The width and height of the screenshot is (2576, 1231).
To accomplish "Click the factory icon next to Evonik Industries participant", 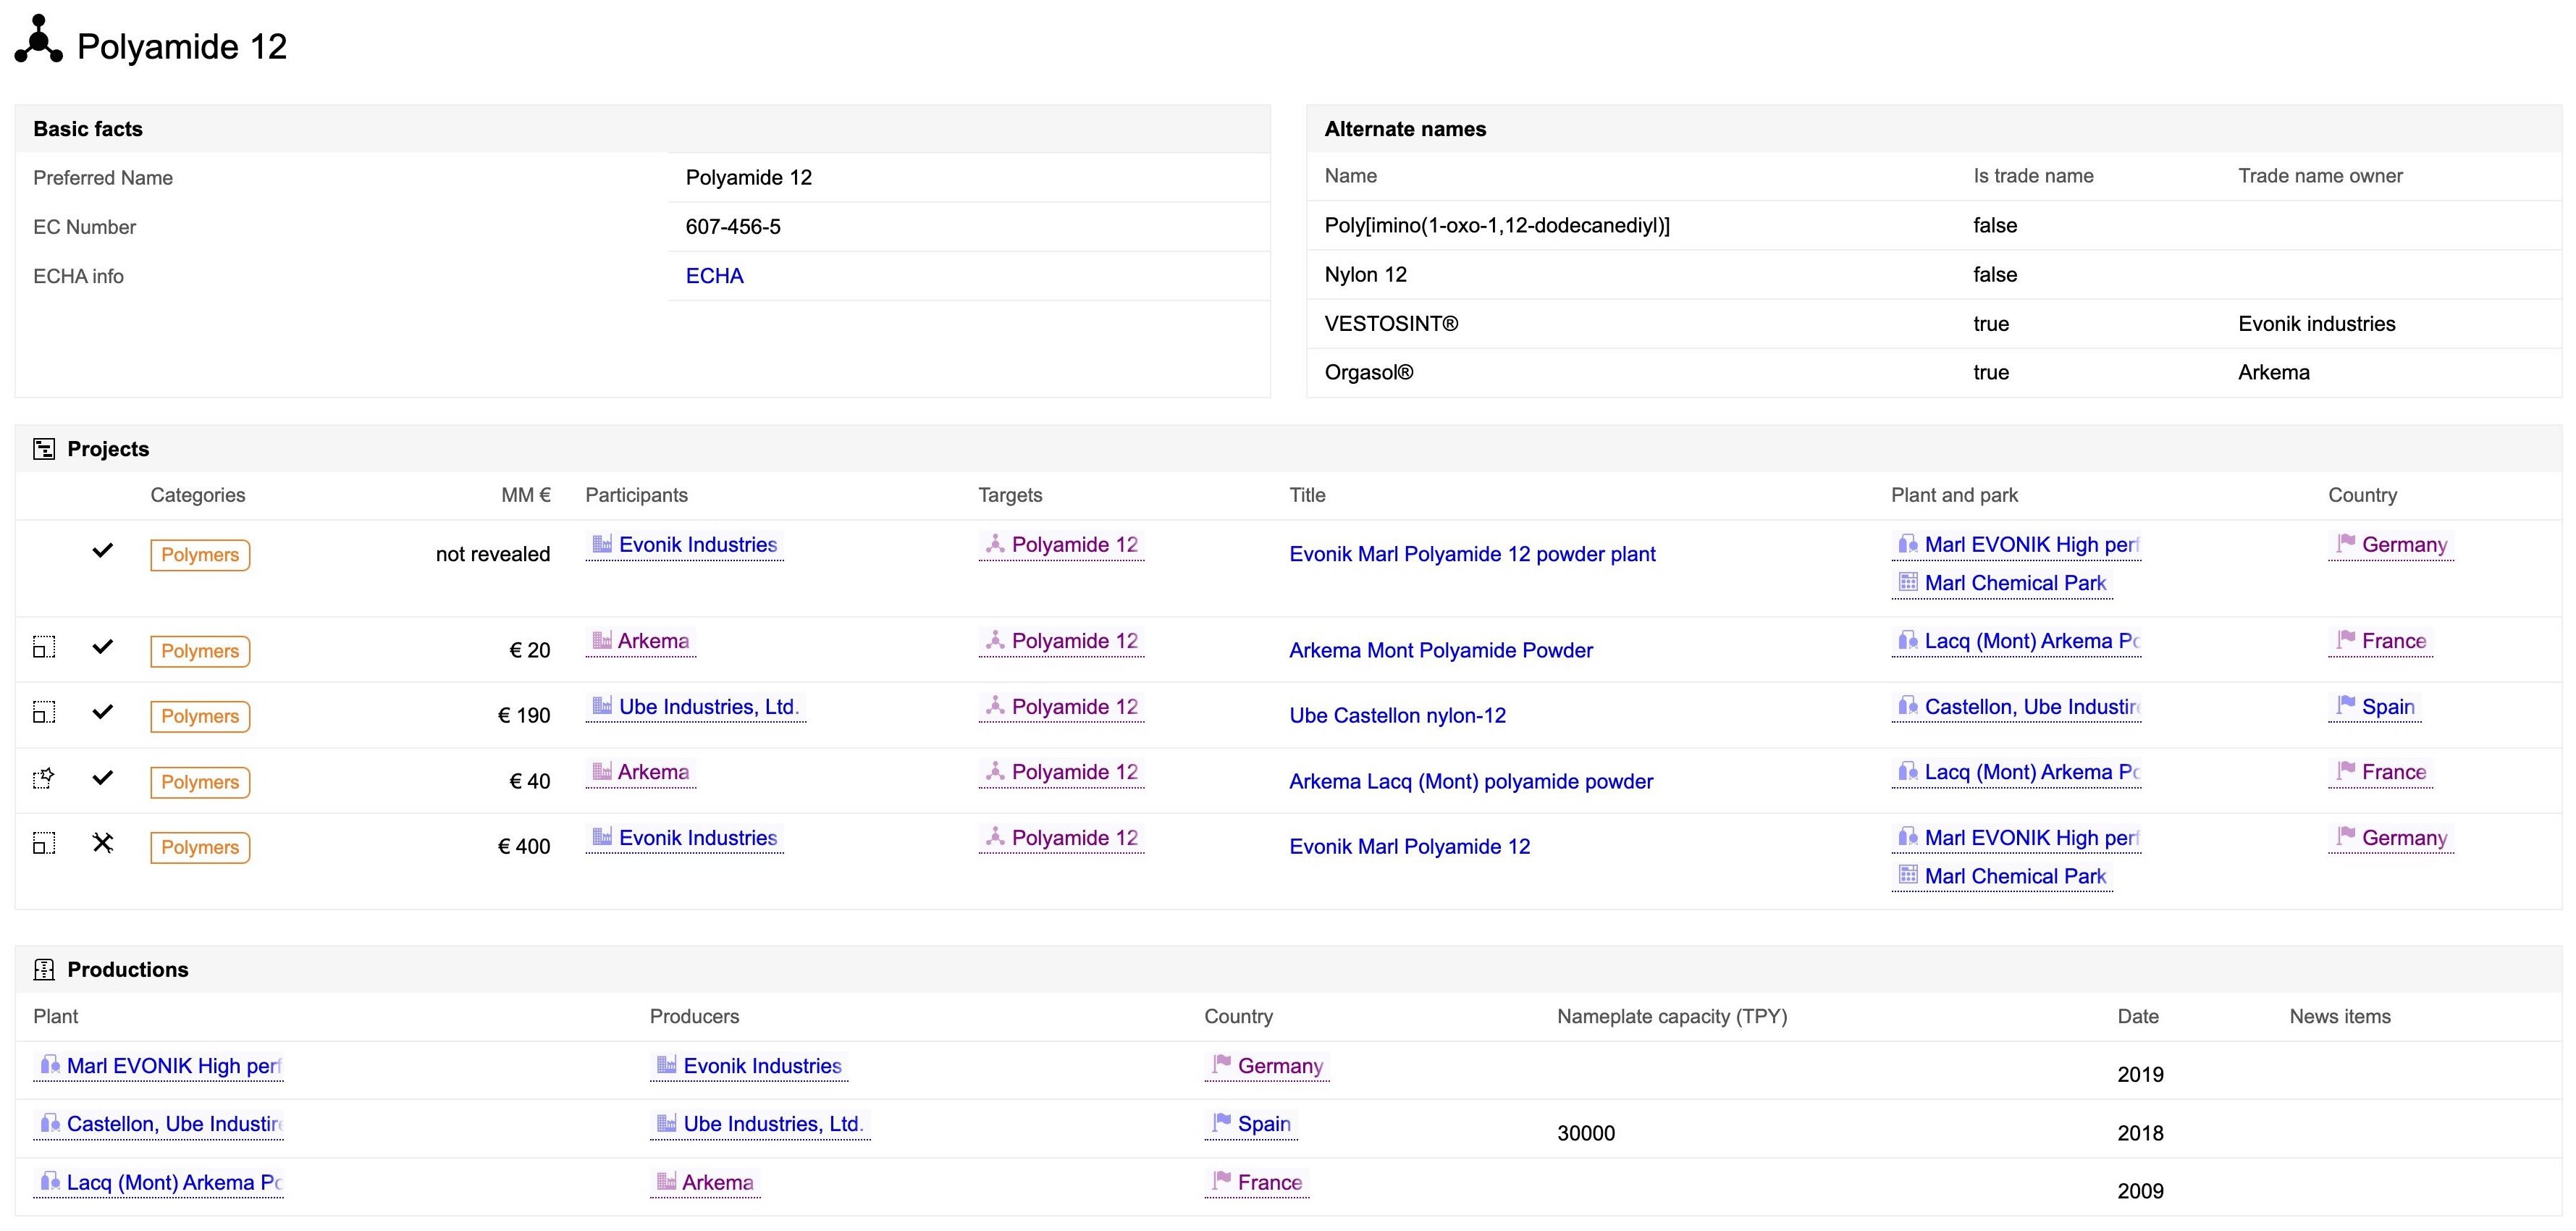I will coord(602,543).
